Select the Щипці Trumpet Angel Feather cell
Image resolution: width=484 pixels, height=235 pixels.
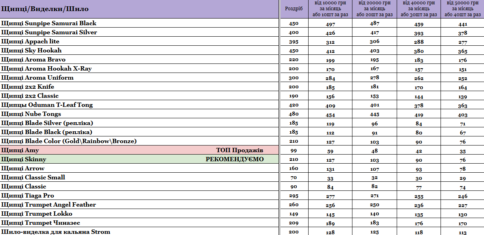pos(139,205)
